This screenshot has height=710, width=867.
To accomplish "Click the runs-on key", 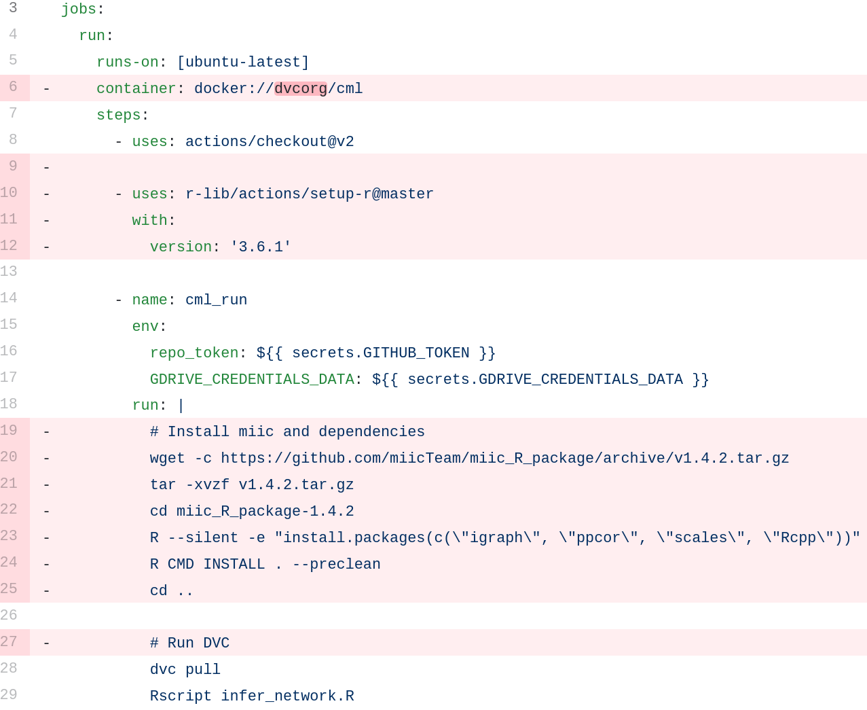I will [x=127, y=63].
